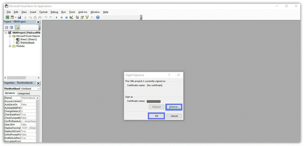Switch to the Categorized tab
This screenshot has height=146, width=304.
pos(24,93)
